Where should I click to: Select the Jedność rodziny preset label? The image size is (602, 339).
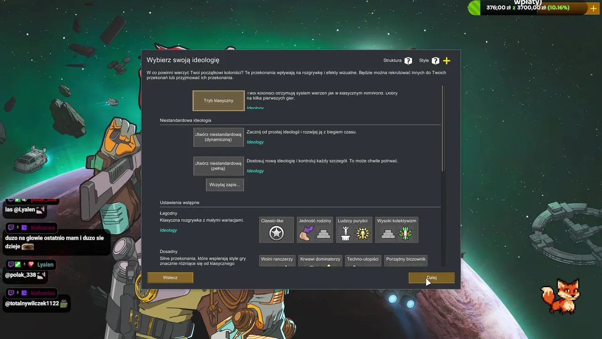coord(315,220)
